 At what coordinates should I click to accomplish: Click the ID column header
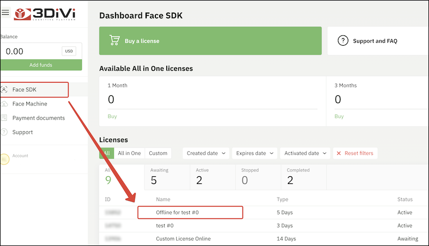coord(108,199)
